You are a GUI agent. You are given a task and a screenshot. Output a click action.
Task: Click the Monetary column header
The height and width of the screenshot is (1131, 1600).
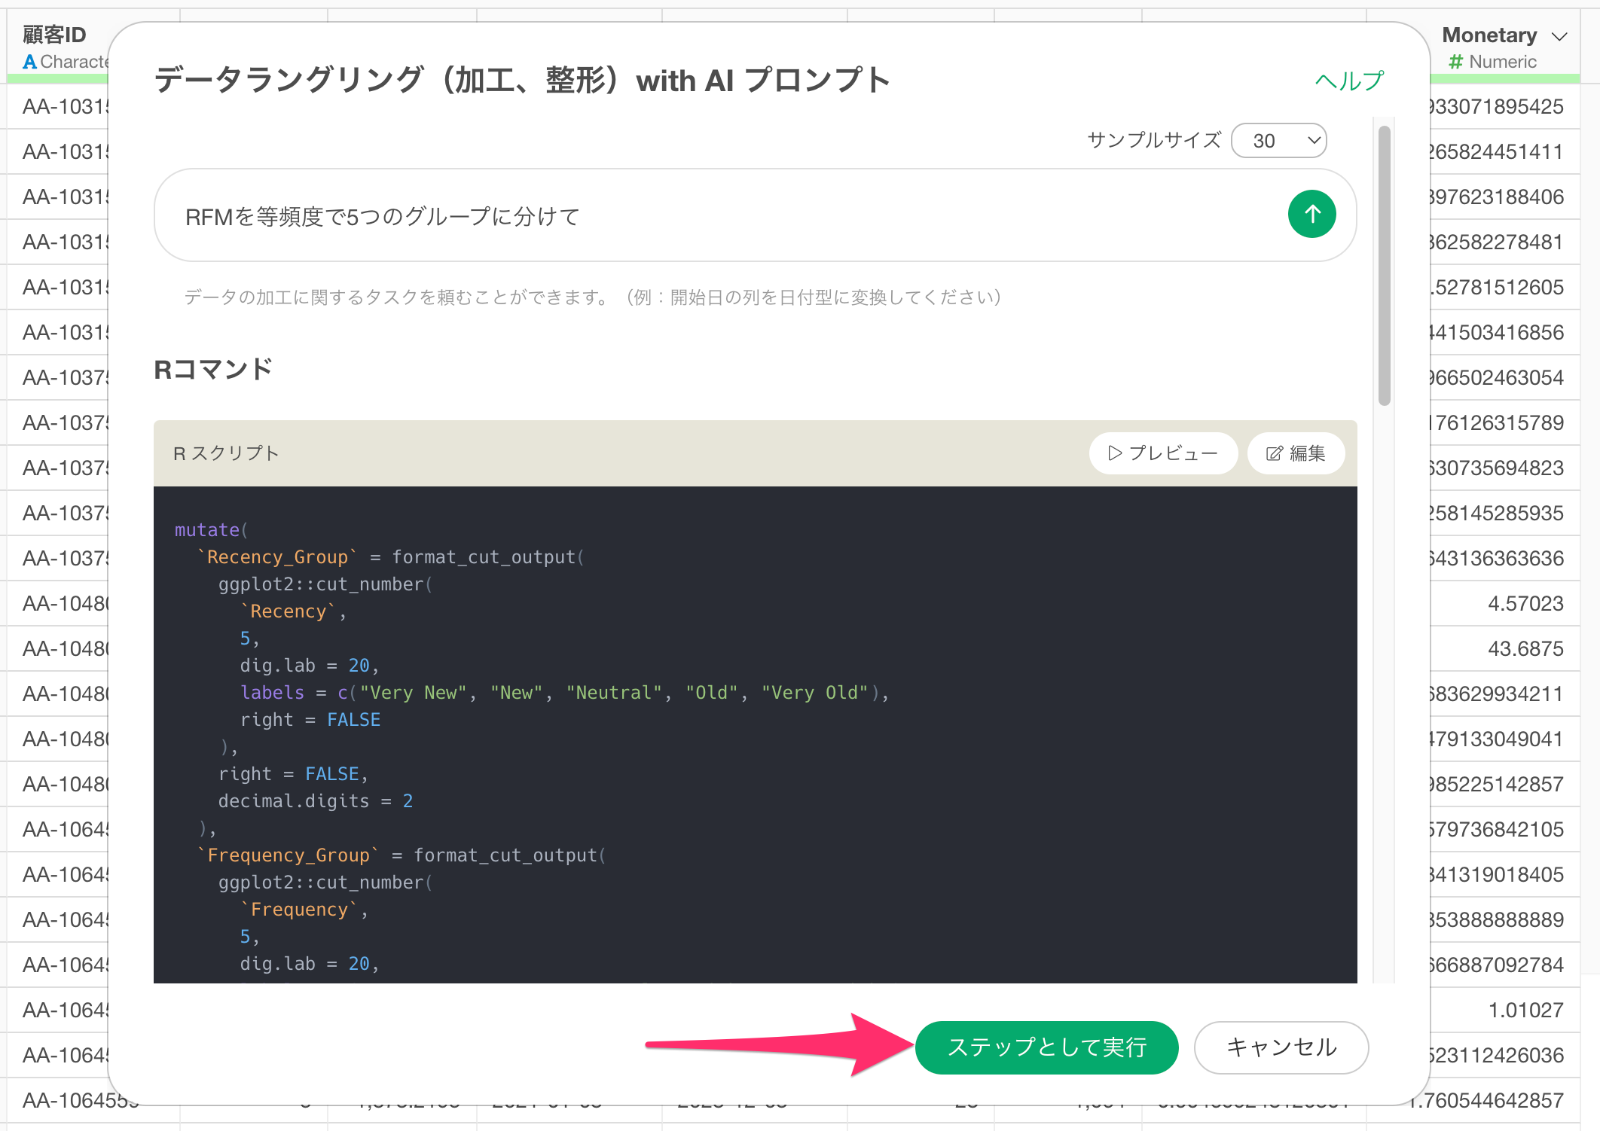[x=1489, y=35]
